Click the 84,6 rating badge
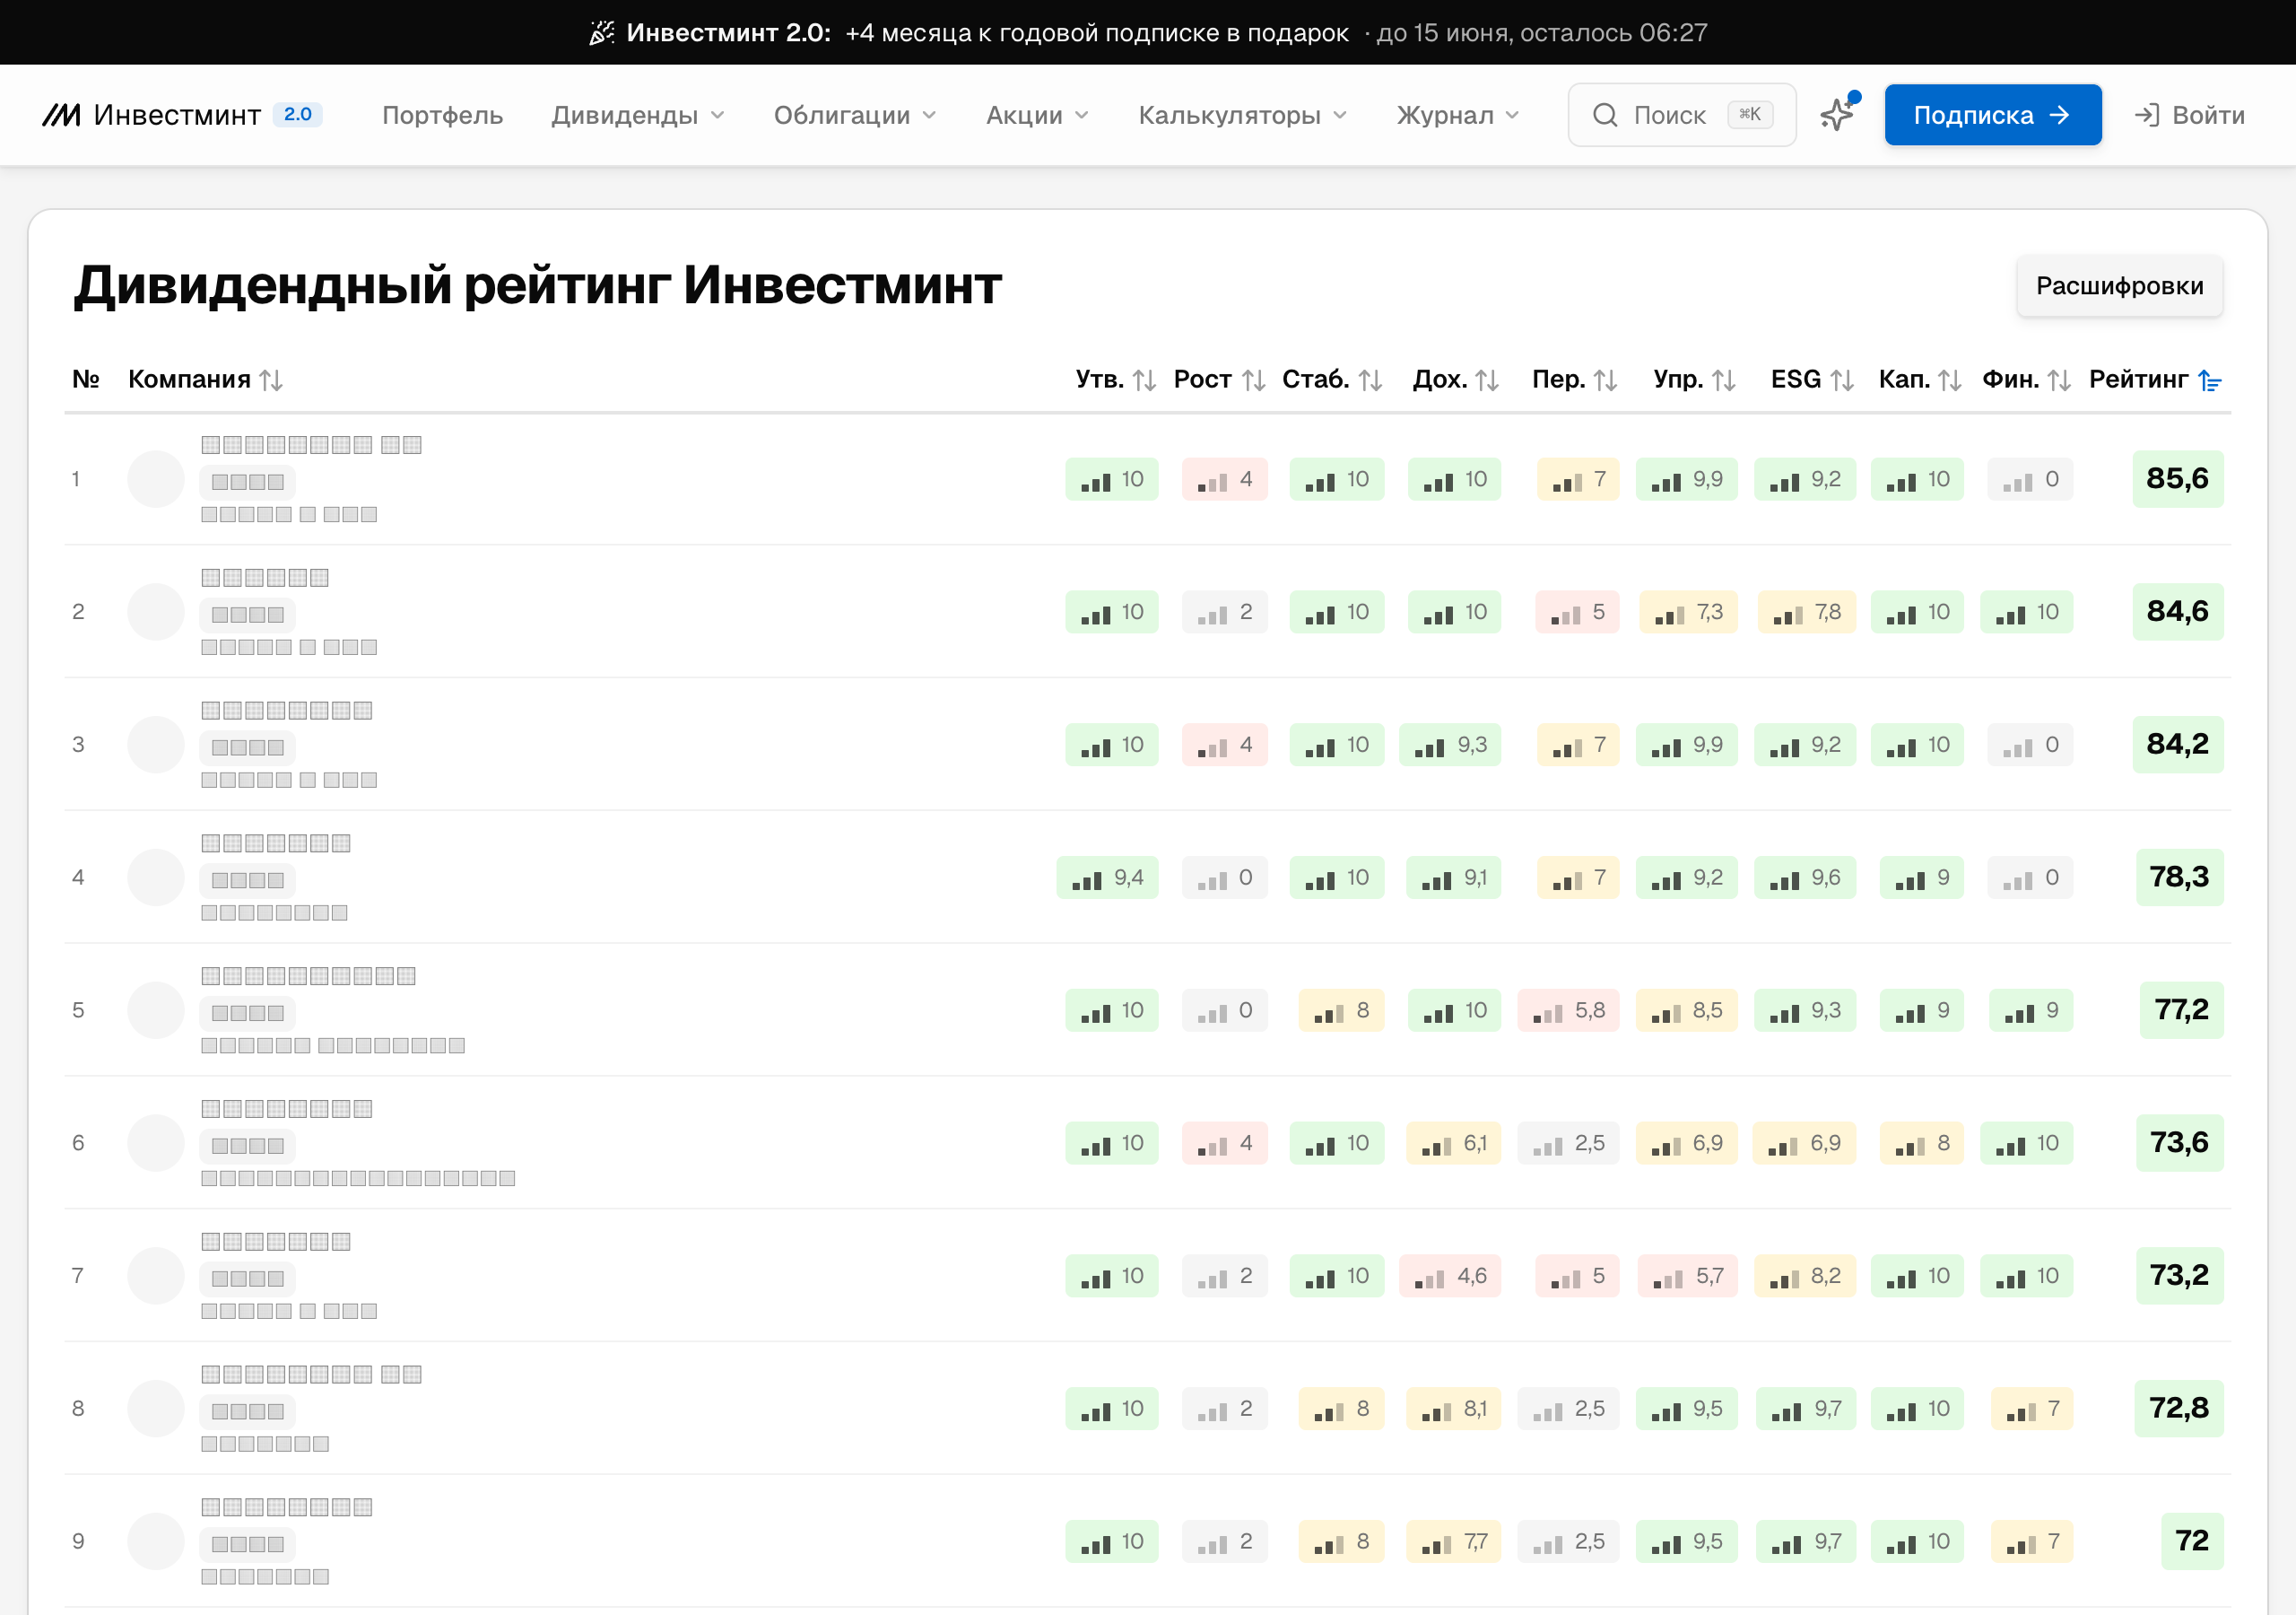The image size is (2296, 1615). point(2177,613)
